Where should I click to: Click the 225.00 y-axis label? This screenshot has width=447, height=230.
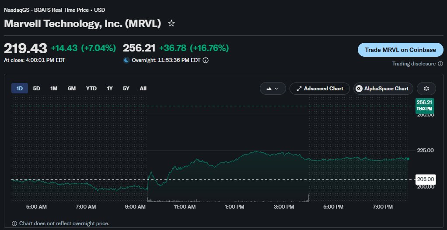click(x=426, y=151)
